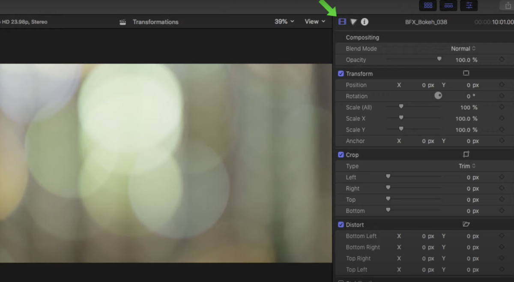Screen dimensions: 514x282
Task: Click the Scale (All) slider handle
Action: click(x=401, y=106)
